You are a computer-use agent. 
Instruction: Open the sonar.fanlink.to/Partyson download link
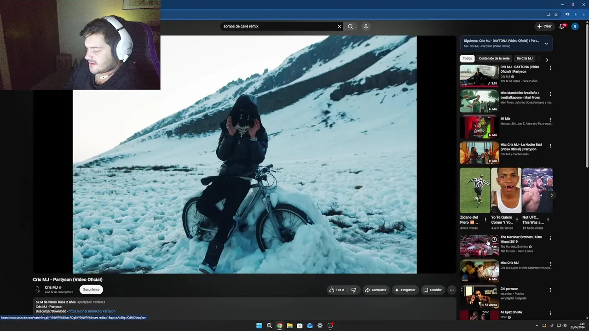[92, 311]
